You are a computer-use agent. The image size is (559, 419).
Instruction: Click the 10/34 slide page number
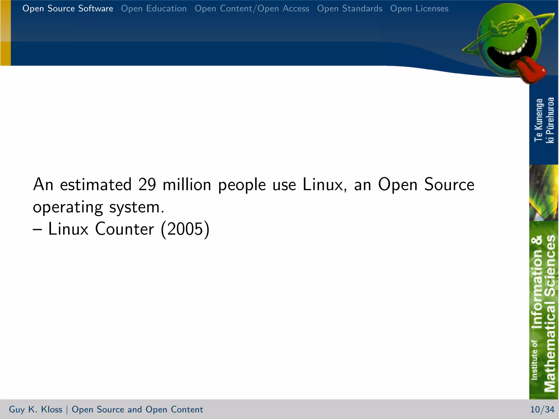click(x=542, y=409)
